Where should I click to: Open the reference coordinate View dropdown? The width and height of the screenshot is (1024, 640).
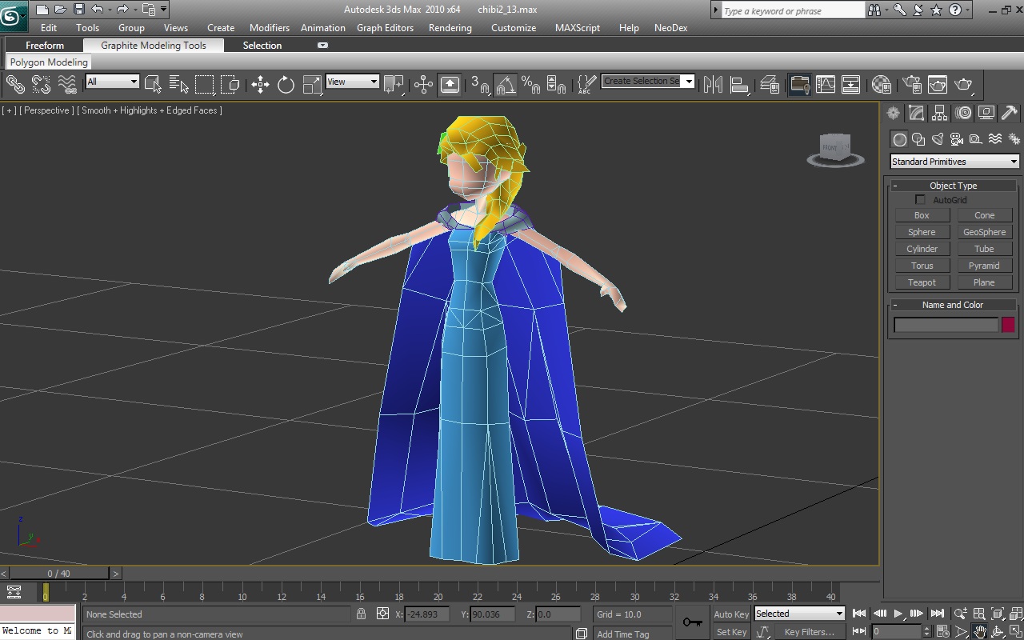[352, 82]
